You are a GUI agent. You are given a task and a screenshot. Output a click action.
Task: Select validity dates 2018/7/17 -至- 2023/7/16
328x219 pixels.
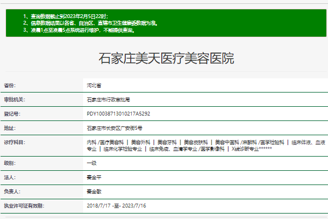(x=116, y=206)
